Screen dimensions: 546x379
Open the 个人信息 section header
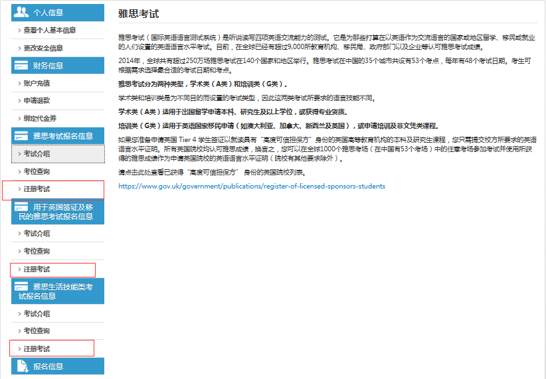point(58,13)
